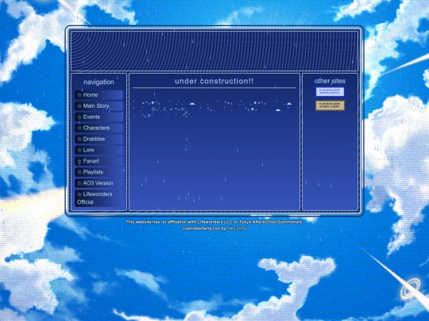This screenshot has height=321, width=429.
Task: Go to the Main Story page
Action: (99, 106)
